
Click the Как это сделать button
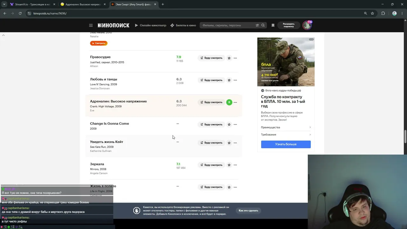coord(248,211)
